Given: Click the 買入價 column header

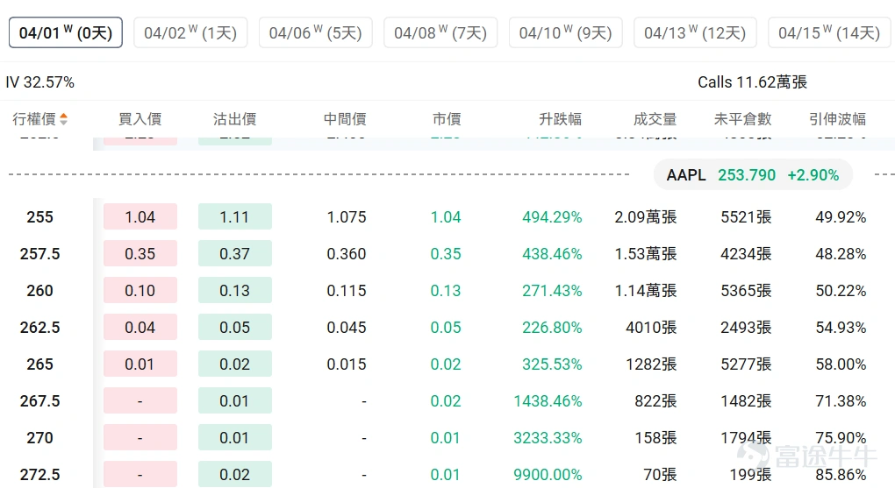Looking at the screenshot, I should 140,118.
